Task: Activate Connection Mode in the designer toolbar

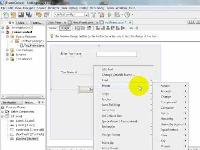Action: [x=82, y=28]
